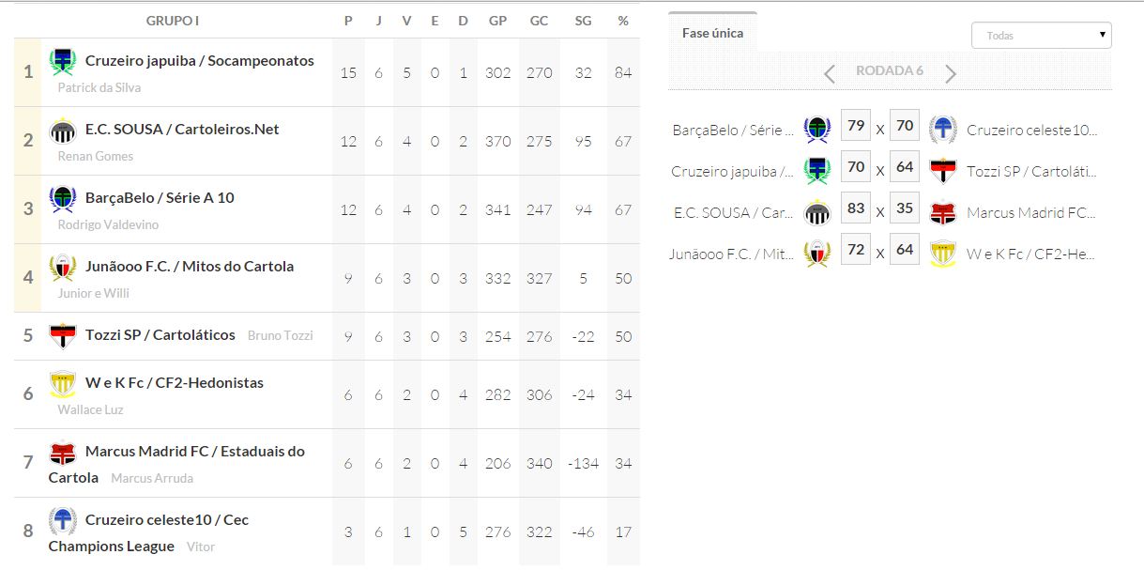1144x570 pixels.
Task: Click the GP column header
Action: (x=497, y=21)
